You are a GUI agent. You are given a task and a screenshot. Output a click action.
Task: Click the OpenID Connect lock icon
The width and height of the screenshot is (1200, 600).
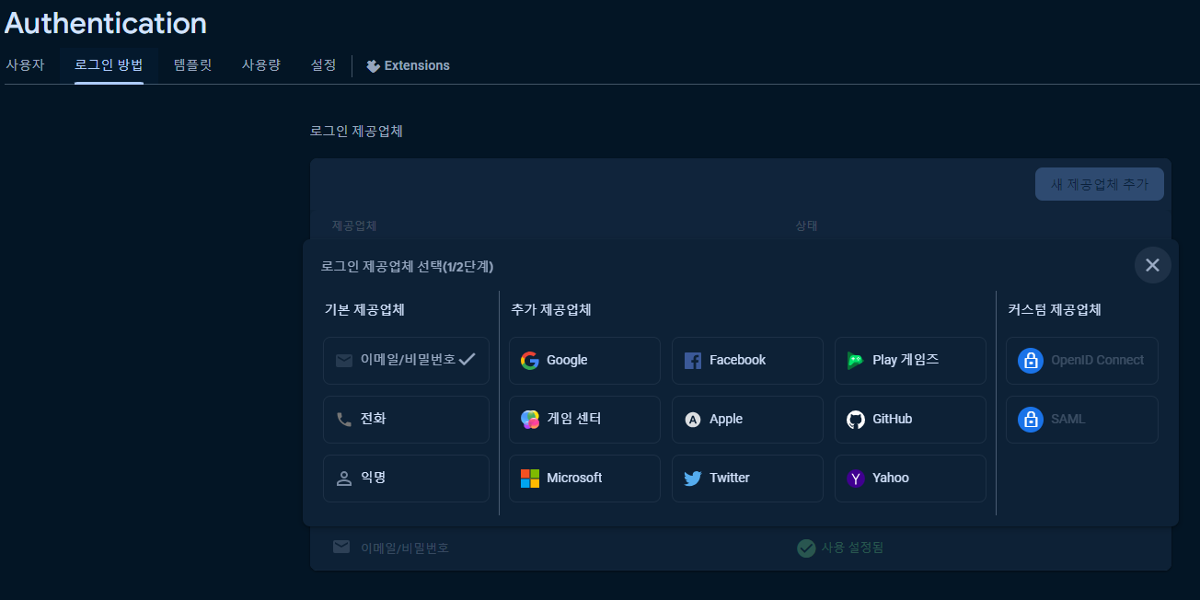[1031, 361]
